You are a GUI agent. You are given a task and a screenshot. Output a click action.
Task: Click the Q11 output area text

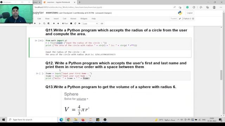tap(81, 53)
